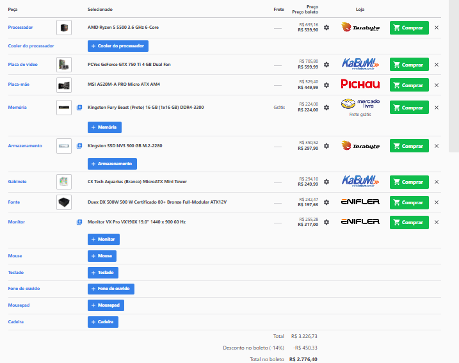Open the Placa de vídeo category link
Viewport: 459px width, 363px height.
pos(23,65)
